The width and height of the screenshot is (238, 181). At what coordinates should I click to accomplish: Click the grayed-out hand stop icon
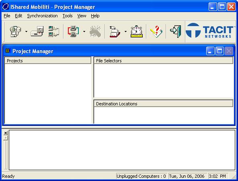click(95, 31)
